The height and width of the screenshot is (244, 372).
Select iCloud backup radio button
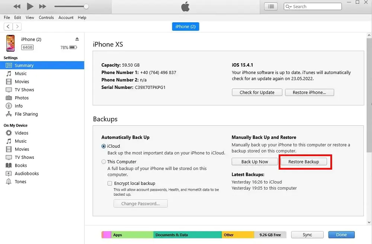coord(104,146)
